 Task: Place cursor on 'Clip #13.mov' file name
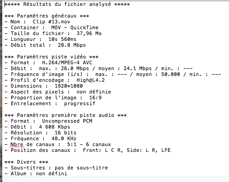[x=52, y=22]
